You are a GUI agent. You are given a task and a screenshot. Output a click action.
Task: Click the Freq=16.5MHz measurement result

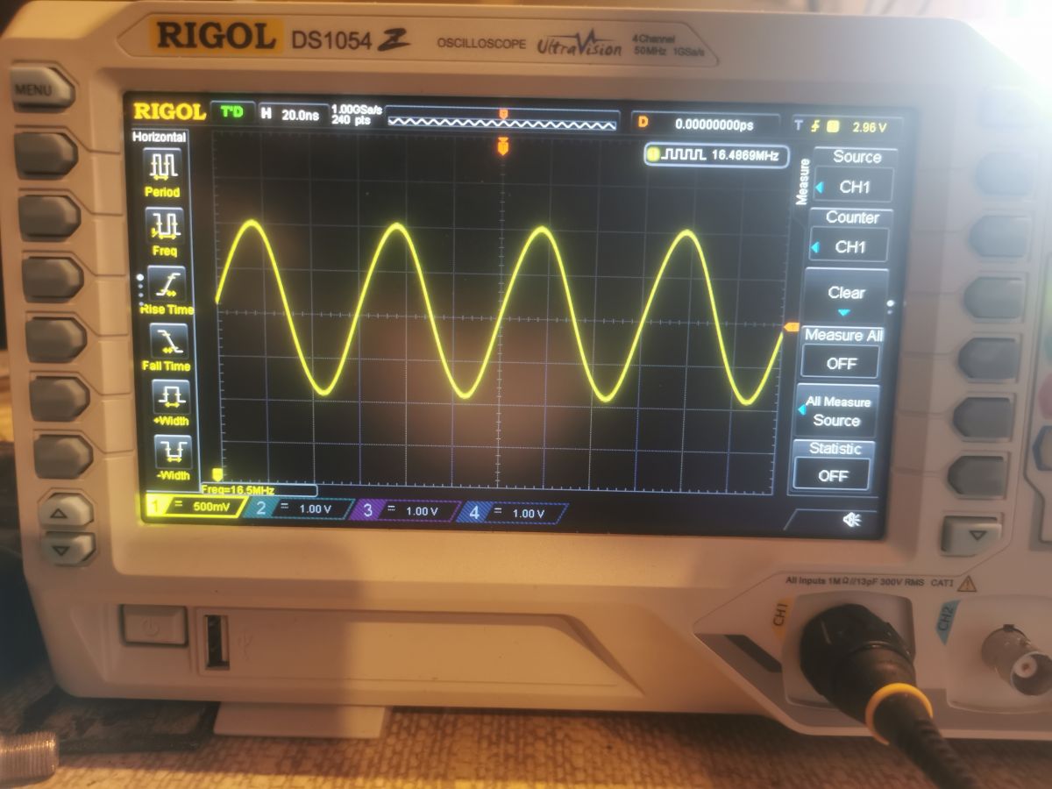point(258,490)
